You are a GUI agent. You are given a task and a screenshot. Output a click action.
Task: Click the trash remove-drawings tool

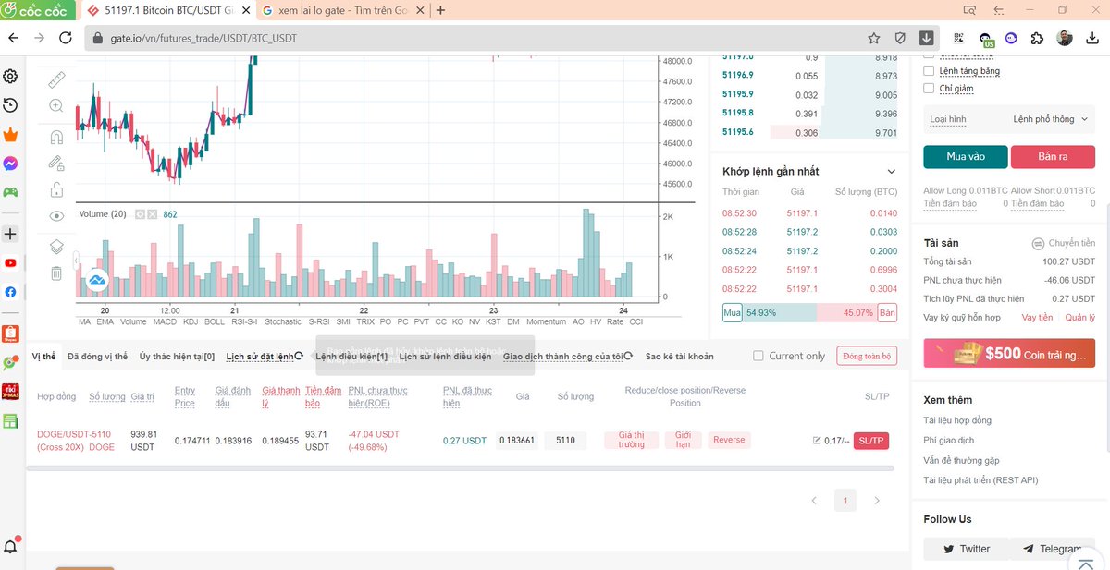coord(56,273)
